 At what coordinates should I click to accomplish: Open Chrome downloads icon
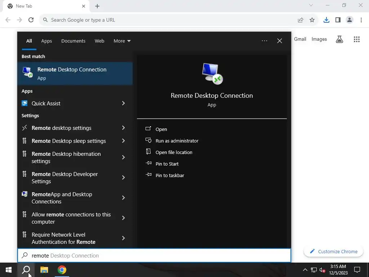[326, 20]
